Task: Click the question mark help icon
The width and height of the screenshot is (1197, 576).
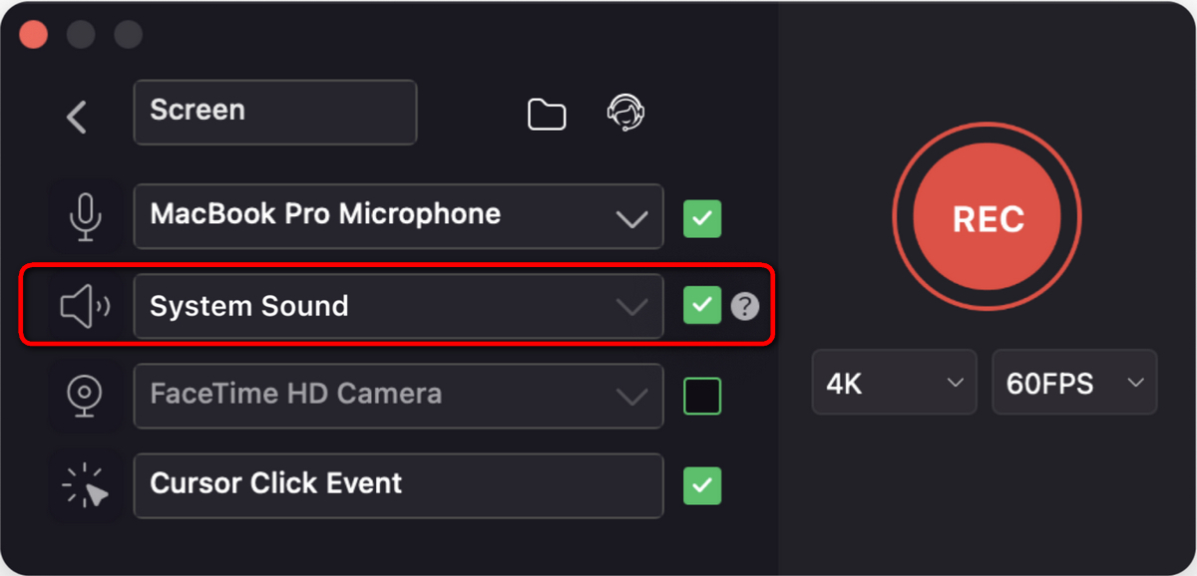Action: pyautogui.click(x=746, y=306)
